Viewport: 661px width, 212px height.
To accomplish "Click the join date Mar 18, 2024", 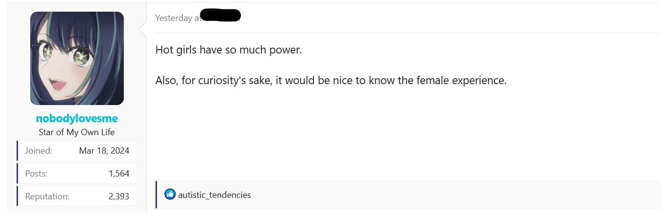I will (x=104, y=151).
